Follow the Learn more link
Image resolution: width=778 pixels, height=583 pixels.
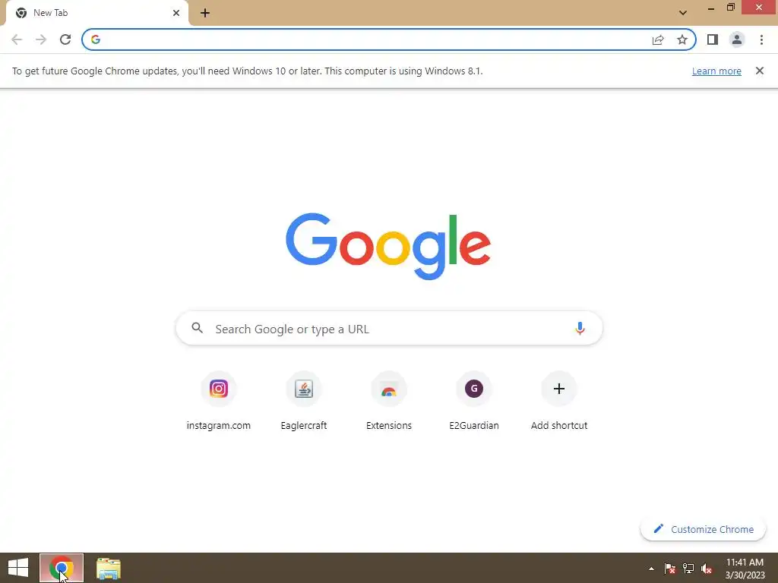click(x=716, y=71)
